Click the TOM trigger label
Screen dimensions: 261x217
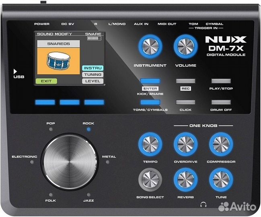[x=193, y=24]
